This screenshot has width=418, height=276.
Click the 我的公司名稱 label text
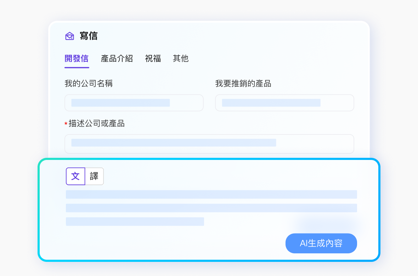(88, 83)
